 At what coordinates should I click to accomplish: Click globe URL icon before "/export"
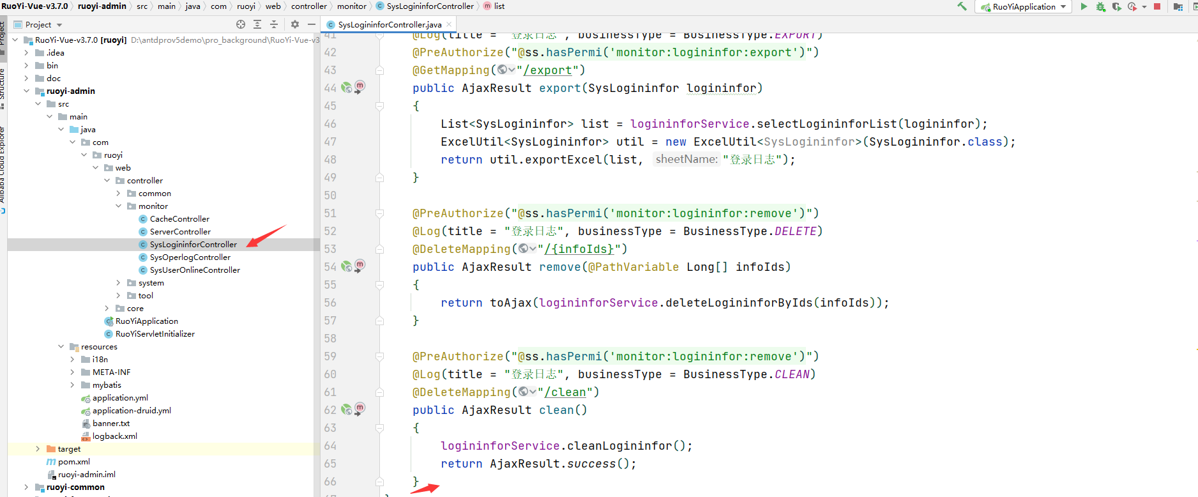click(x=506, y=70)
